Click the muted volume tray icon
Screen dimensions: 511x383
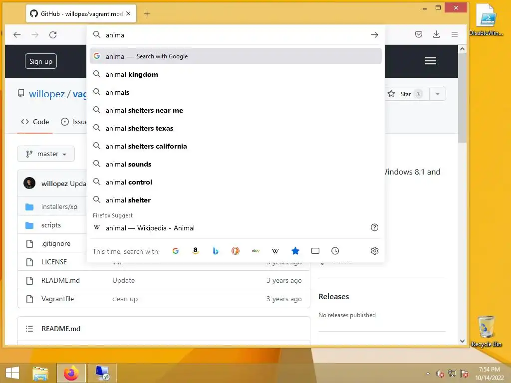(x=440, y=374)
